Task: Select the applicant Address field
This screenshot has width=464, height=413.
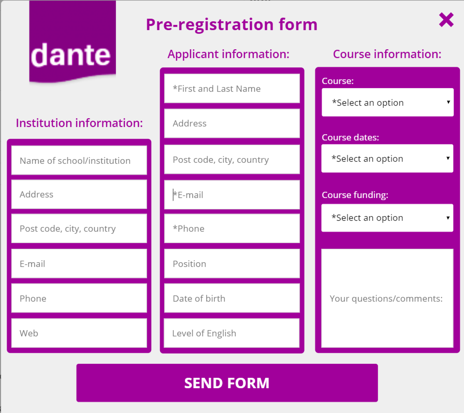Action: [x=232, y=123]
